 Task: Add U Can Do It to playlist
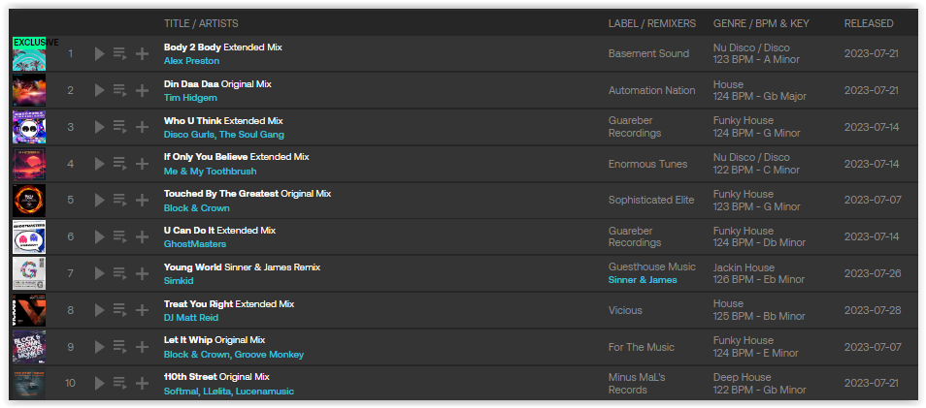pos(143,236)
